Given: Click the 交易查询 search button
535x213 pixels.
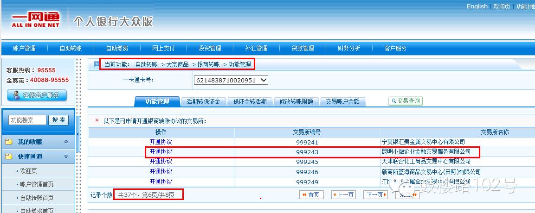Looking at the screenshot, I should pyautogui.click(x=406, y=101).
